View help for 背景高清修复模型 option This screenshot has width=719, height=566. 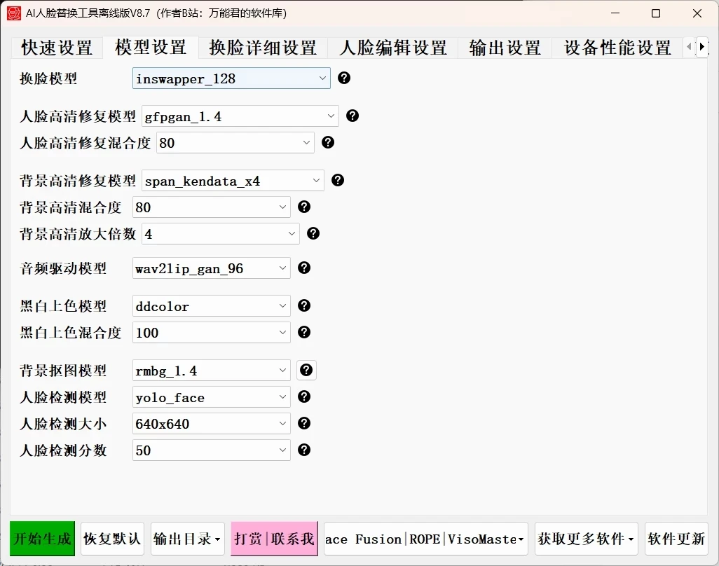tap(338, 180)
